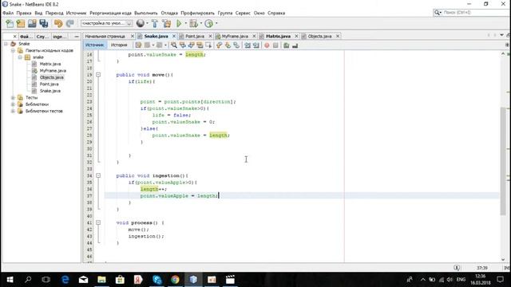This screenshot has height=287, width=511.
Task: Select Point.java in project tree
Action: pos(50,84)
